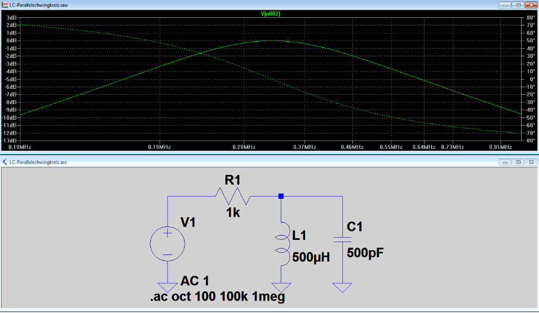Click the AC 1 source value text

pos(194,281)
